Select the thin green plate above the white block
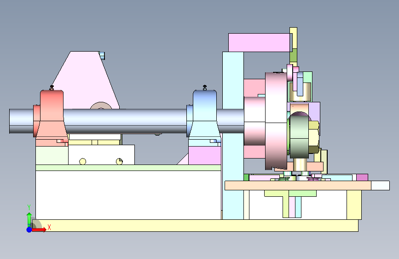This screenshot has height=259, width=399. [x=128, y=168]
